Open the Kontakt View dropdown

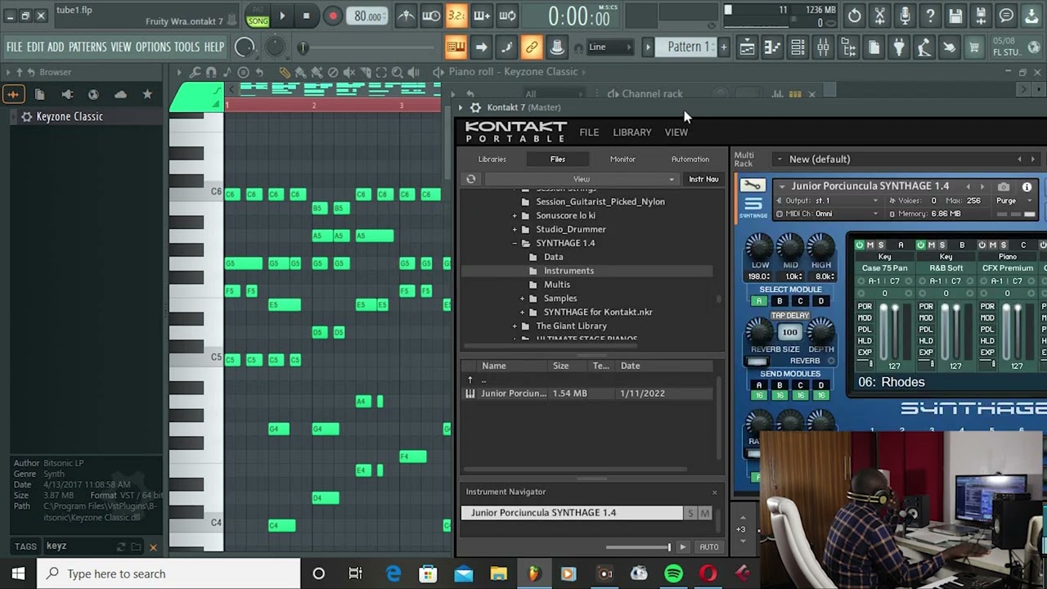click(x=581, y=179)
